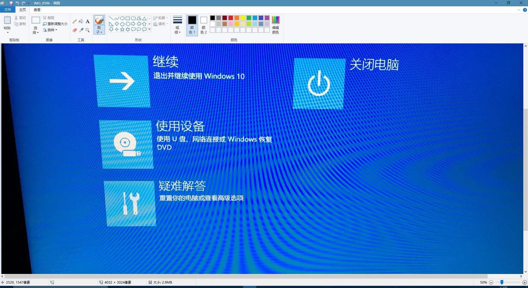The width and height of the screenshot is (528, 288).
Task: Choose the Pentagon shape
Action: point(122,24)
